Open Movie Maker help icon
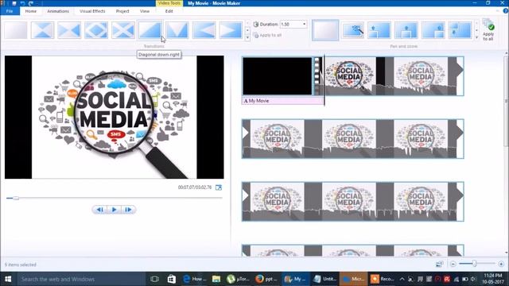509x286 pixels. (x=506, y=10)
